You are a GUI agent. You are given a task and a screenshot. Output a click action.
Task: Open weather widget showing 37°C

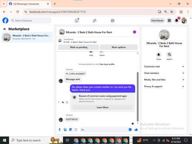(142, 141)
